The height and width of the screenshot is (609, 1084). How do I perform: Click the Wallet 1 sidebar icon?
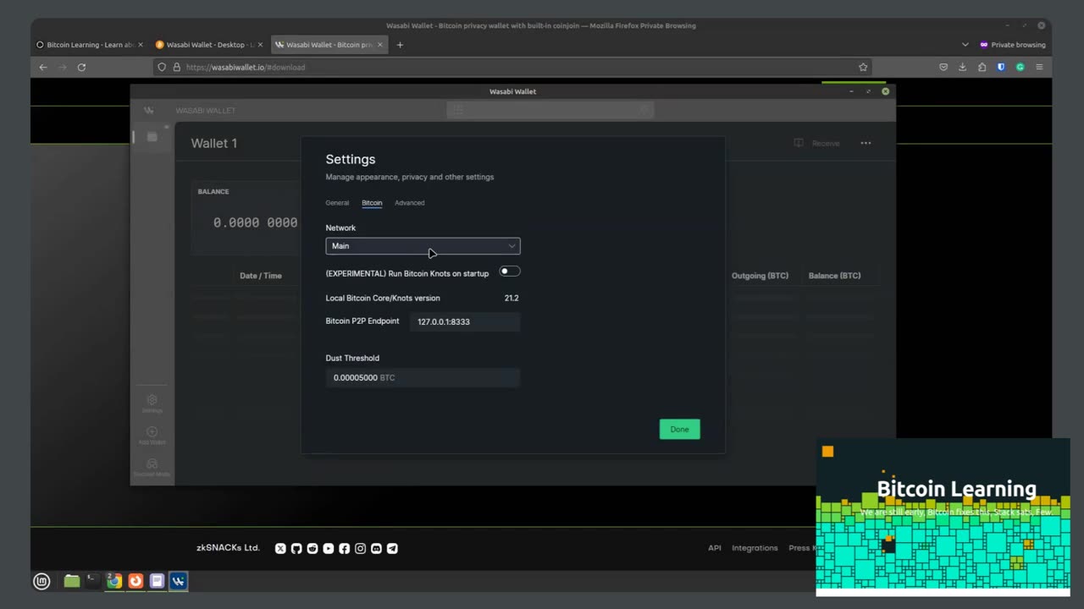[x=152, y=136]
